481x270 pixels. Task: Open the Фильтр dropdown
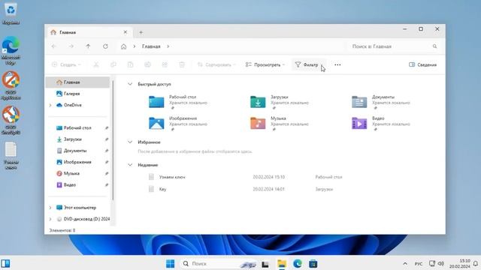309,64
